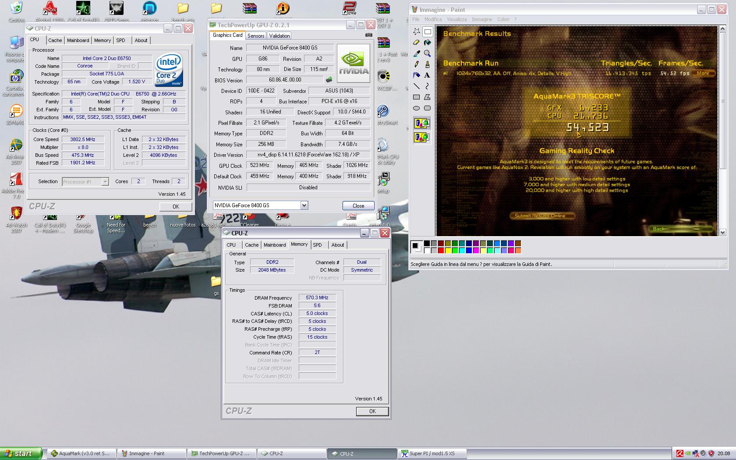Choose the Ellipse shape tool
736x460 pixels.
(x=417, y=108)
